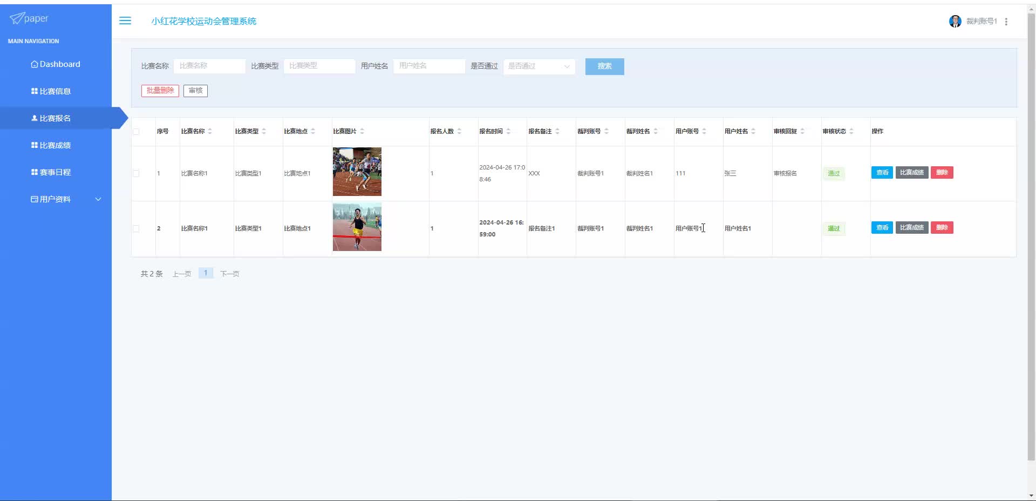Sort by 报名备注 column arrows
Image resolution: width=1036 pixels, height=501 pixels.
tap(557, 131)
